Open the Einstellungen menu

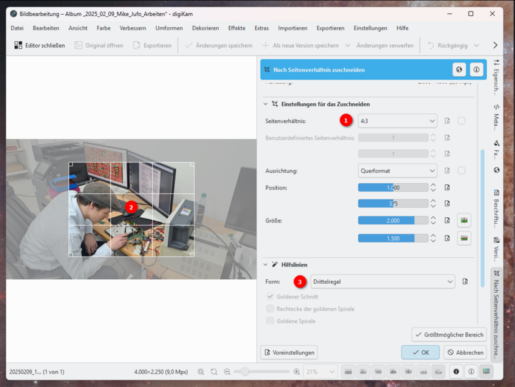[x=370, y=28]
